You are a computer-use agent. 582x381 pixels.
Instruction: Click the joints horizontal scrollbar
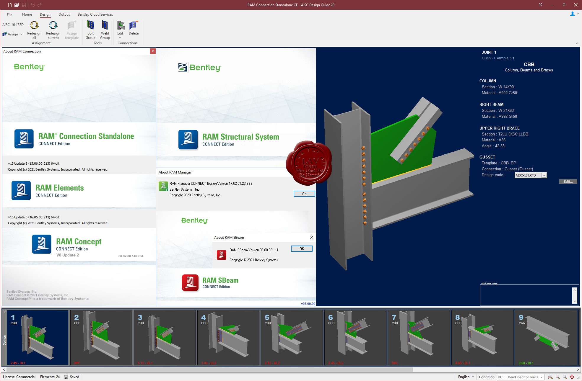click(x=209, y=369)
